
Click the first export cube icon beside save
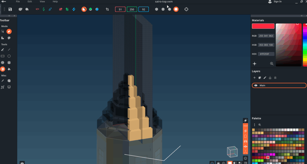point(20,9)
